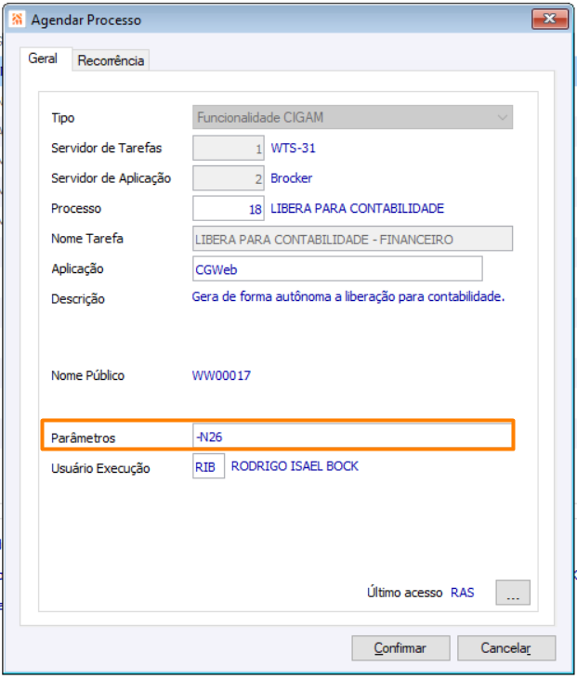Click the Servidor de Tarefas number field

click(229, 148)
